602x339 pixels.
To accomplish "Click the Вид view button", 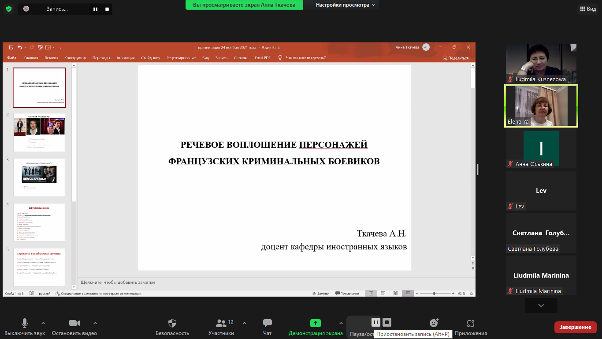I will [x=587, y=9].
